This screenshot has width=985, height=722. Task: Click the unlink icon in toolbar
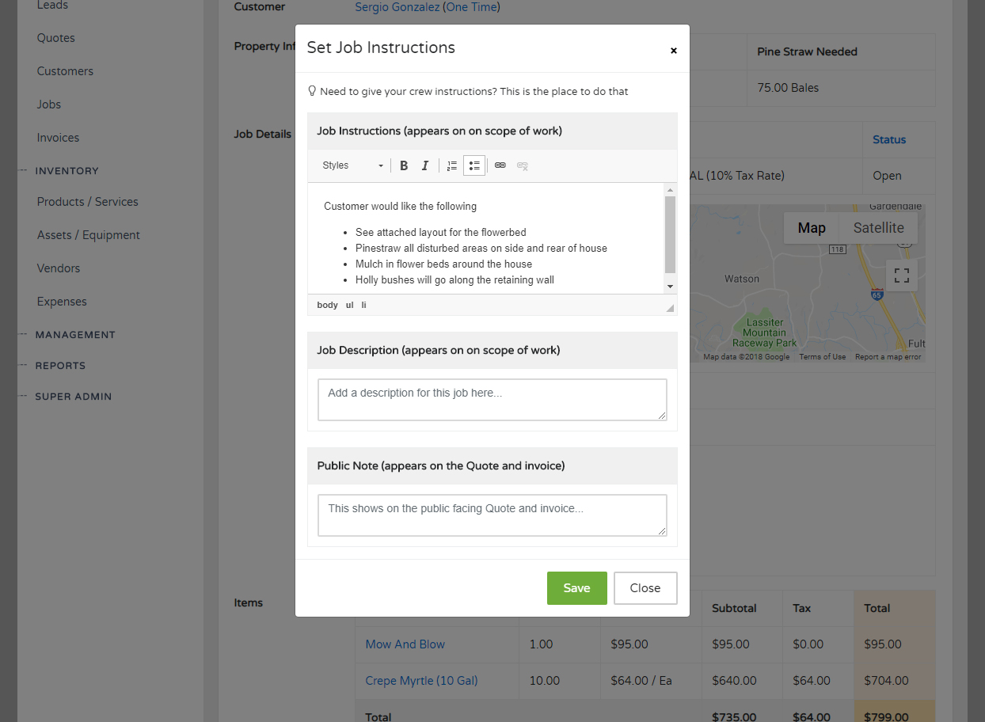(x=523, y=165)
